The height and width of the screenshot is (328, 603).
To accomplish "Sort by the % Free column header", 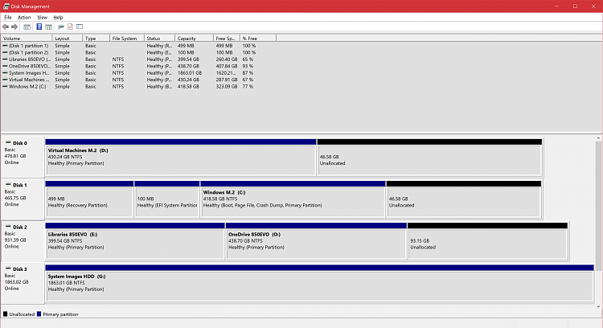I will coord(258,39).
